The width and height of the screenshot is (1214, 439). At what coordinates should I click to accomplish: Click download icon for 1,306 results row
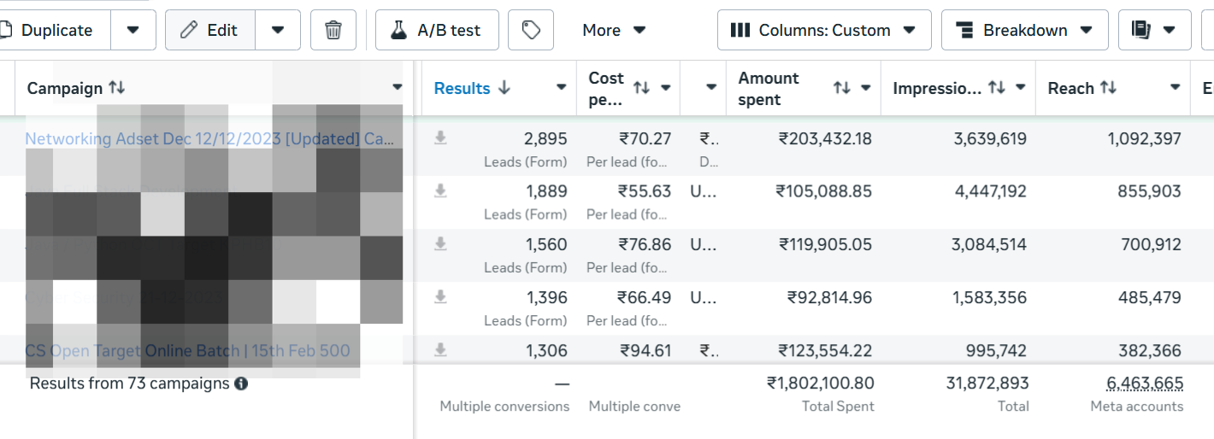point(440,350)
